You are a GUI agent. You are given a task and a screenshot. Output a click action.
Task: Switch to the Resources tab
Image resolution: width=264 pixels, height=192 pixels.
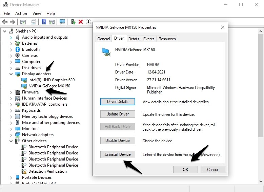click(167, 39)
